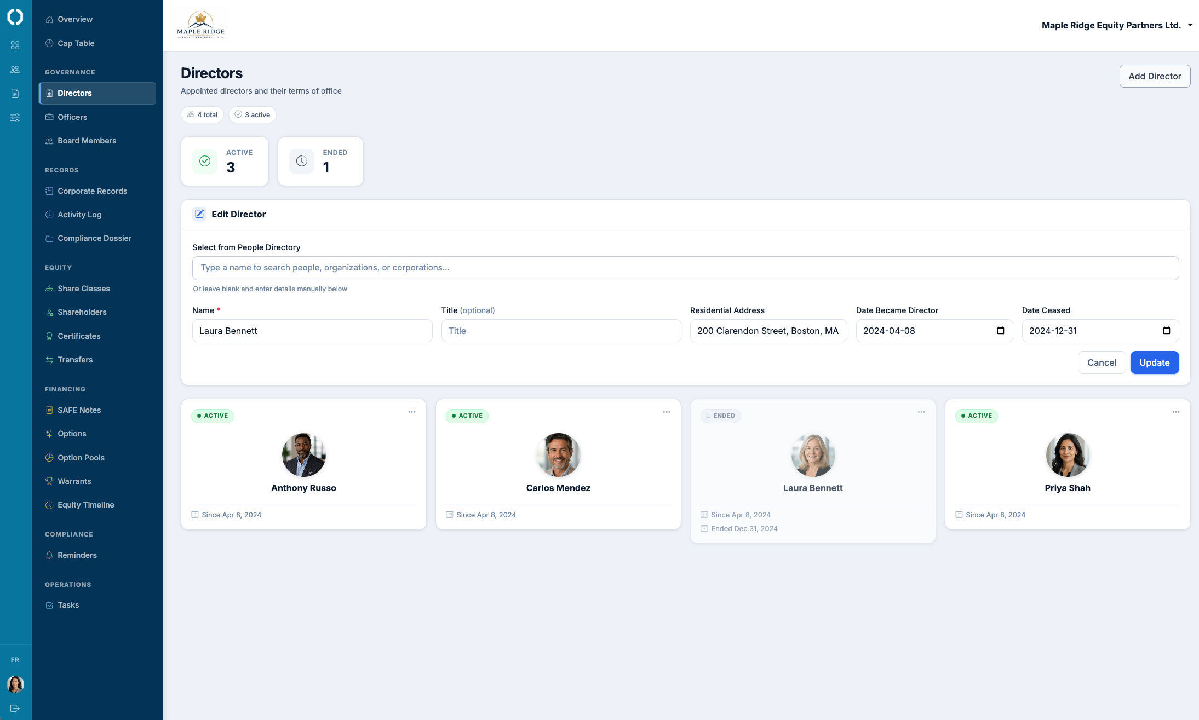Screen dimensions: 1199x720
Task: Open Cap Table in the sidebar
Action: [x=97, y=43]
